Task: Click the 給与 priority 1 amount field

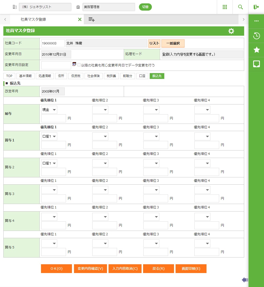Action: [54, 118]
